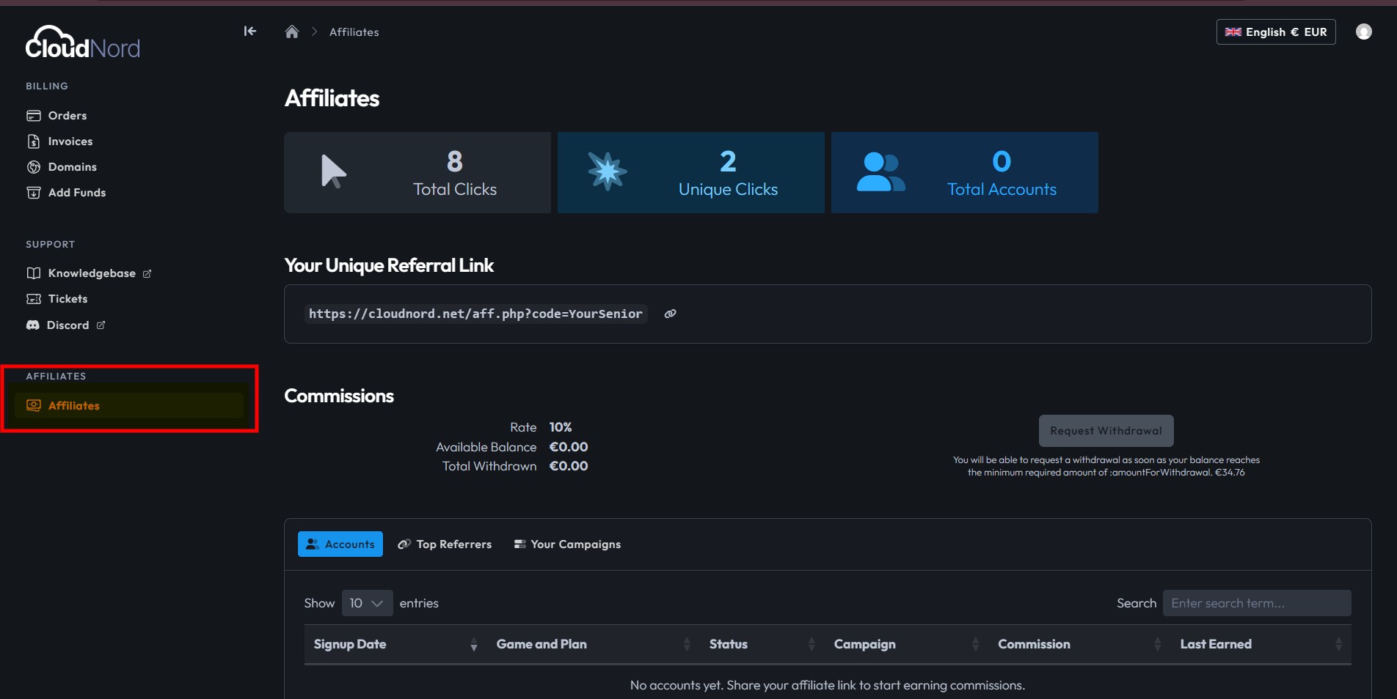Screen dimensions: 1397x699
Task: Click the Total Clicks cursor icon
Action: [x=333, y=172]
